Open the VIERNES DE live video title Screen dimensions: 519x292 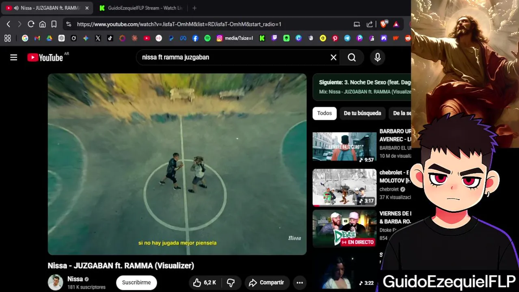(395, 217)
